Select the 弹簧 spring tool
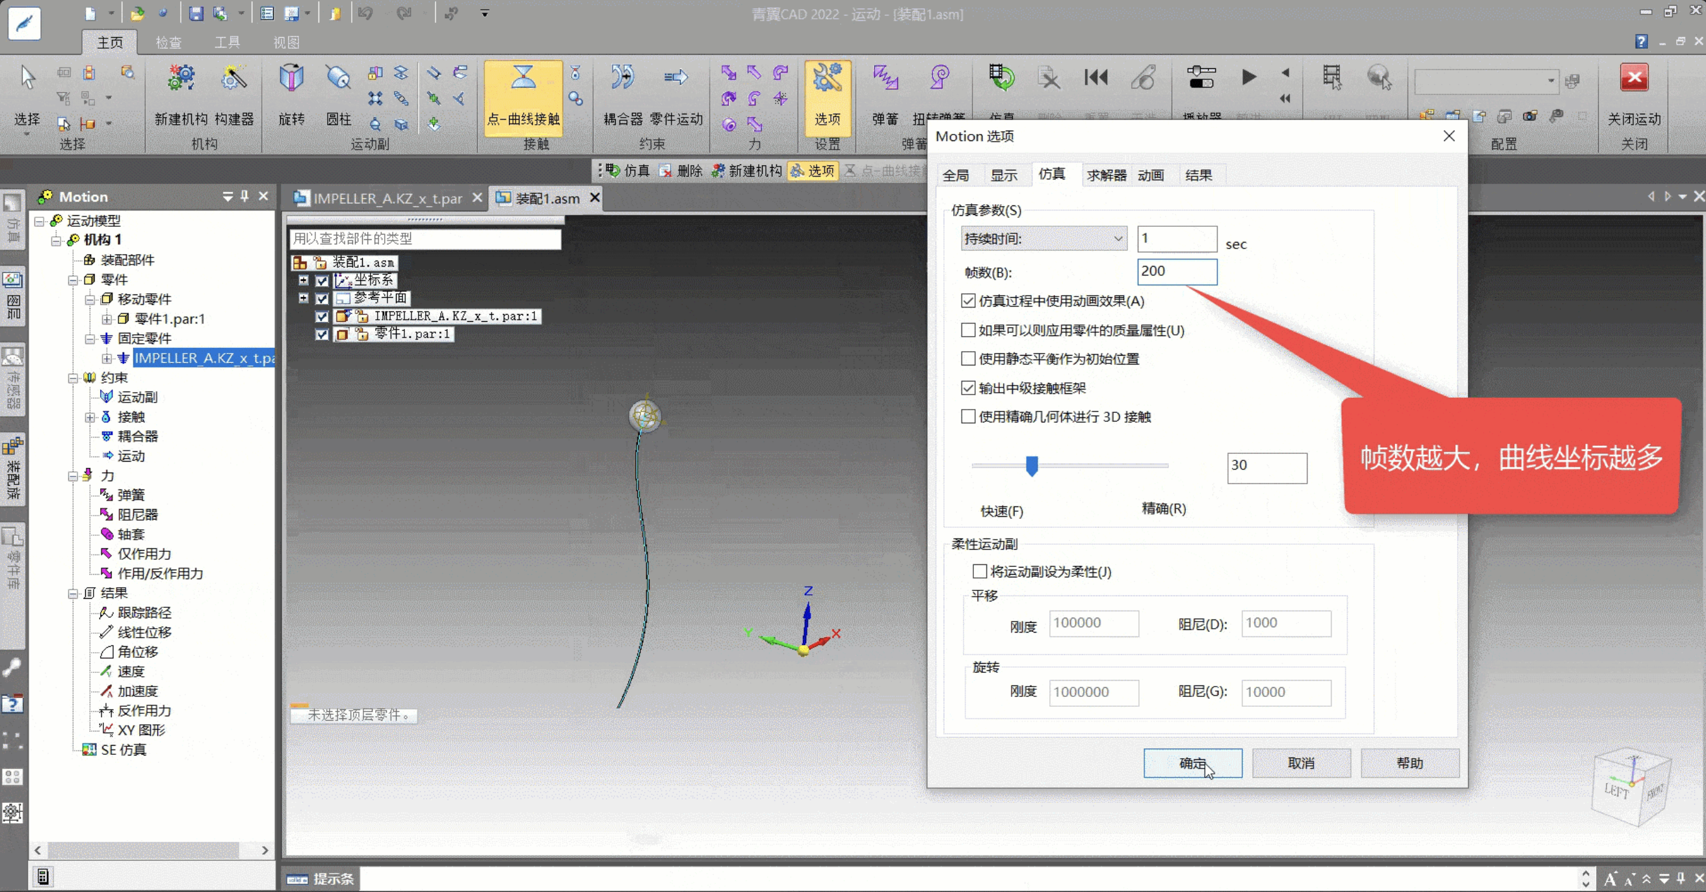1706x892 pixels. [x=885, y=78]
